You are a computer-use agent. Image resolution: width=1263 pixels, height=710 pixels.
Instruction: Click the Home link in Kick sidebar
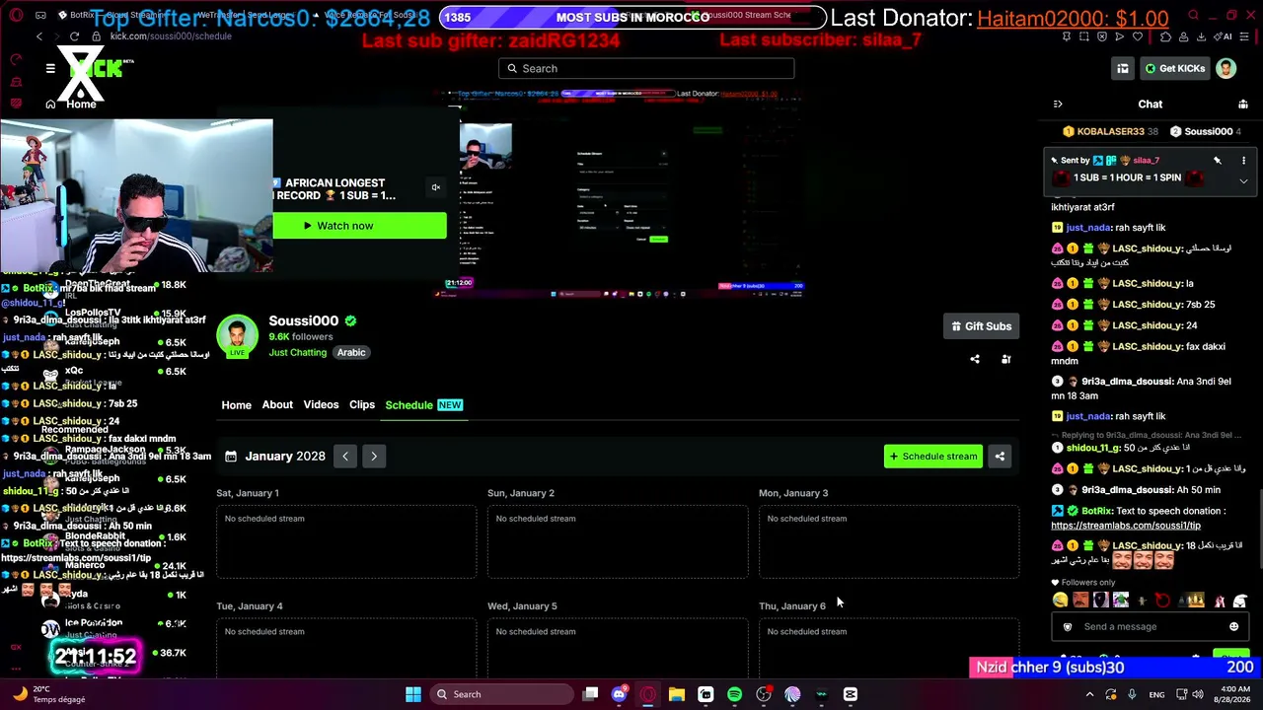[72, 104]
